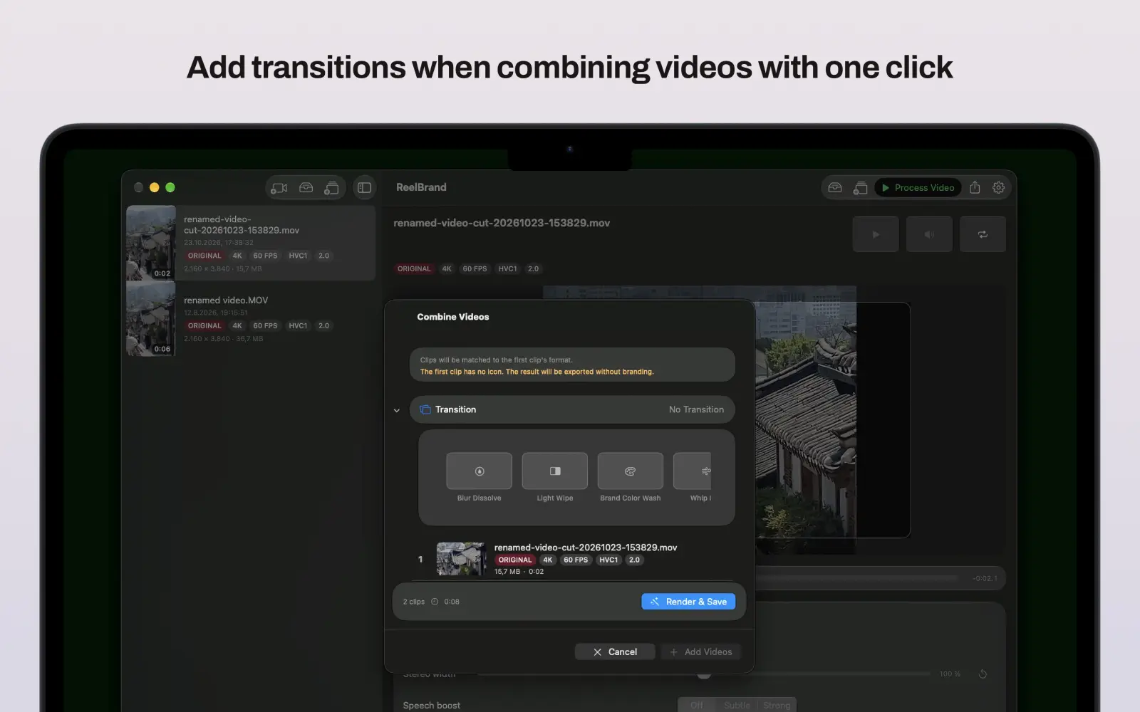This screenshot has width=1140, height=712.
Task: Toggle the sidebar panel button
Action: coord(364,188)
